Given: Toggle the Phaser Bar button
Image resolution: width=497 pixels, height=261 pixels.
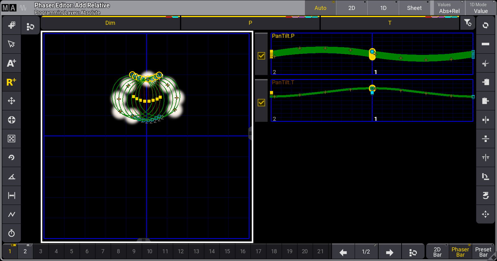Looking at the screenshot, I should coord(460,252).
